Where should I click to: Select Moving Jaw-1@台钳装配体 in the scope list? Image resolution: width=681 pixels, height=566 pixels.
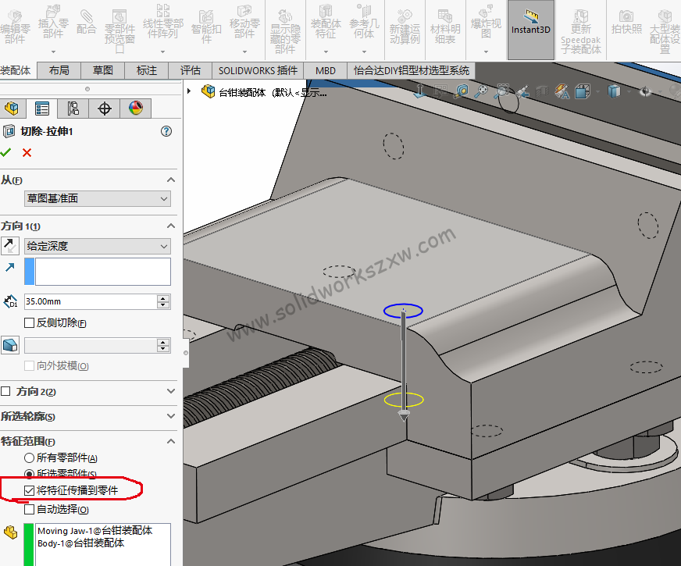coord(94,530)
